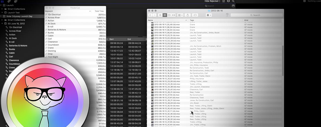Uncheck the 12v Electrical keyword
The width and height of the screenshot is (321, 127).
pos(46,15)
